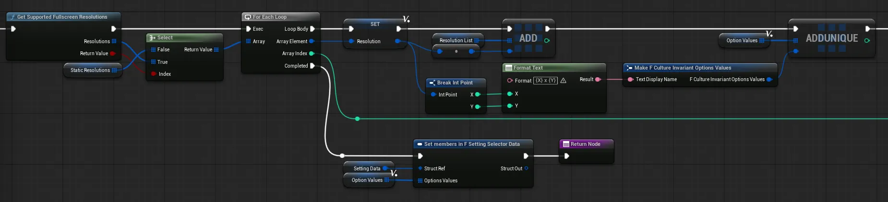Click the Completed exec output pin
The height and width of the screenshot is (202, 888).
312,66
